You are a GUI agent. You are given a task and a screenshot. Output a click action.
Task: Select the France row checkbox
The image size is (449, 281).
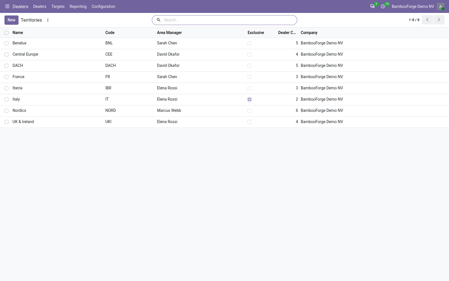[x=6, y=77]
